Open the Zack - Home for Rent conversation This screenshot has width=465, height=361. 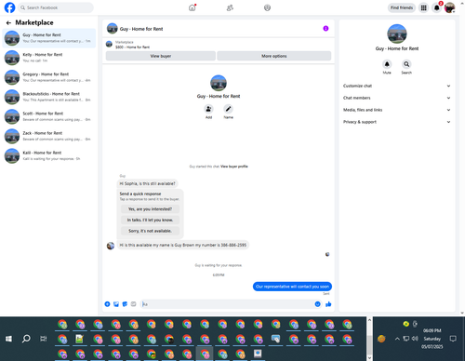coord(49,136)
